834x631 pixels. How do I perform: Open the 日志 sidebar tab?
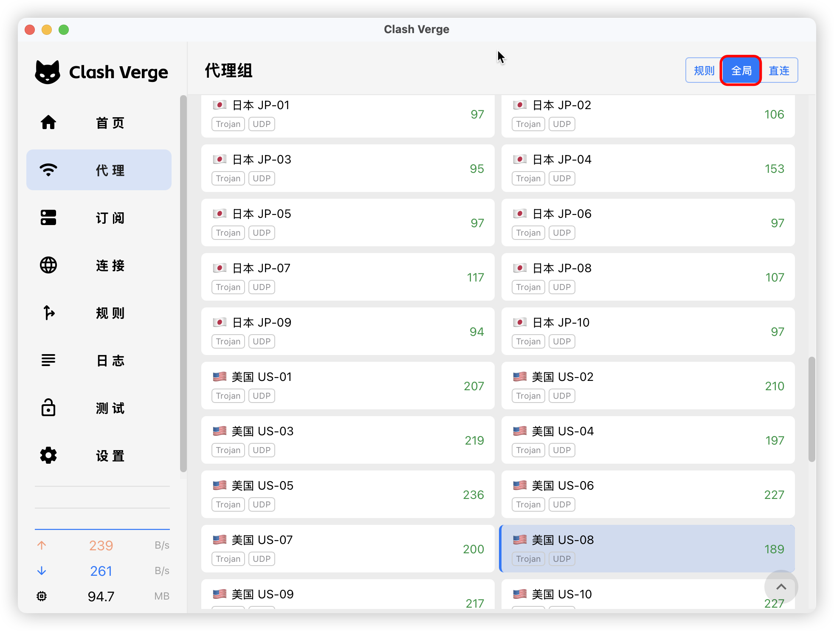pos(110,361)
